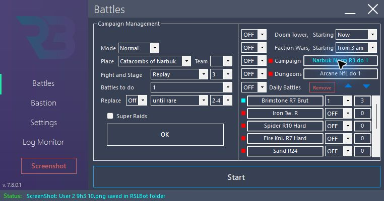Click Sand R24 count field
Image resolution: width=384 pixels, height=201 pixels.
(x=362, y=151)
